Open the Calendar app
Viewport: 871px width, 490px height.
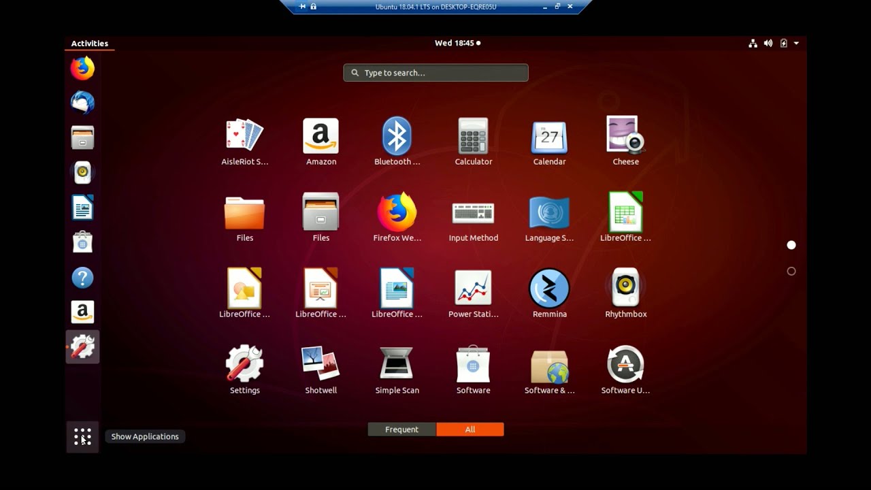tap(550, 142)
